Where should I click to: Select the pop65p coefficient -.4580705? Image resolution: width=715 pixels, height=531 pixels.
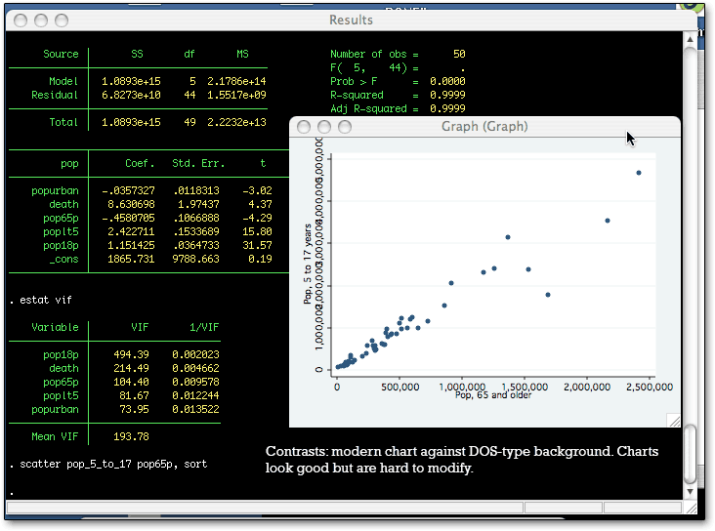point(128,218)
